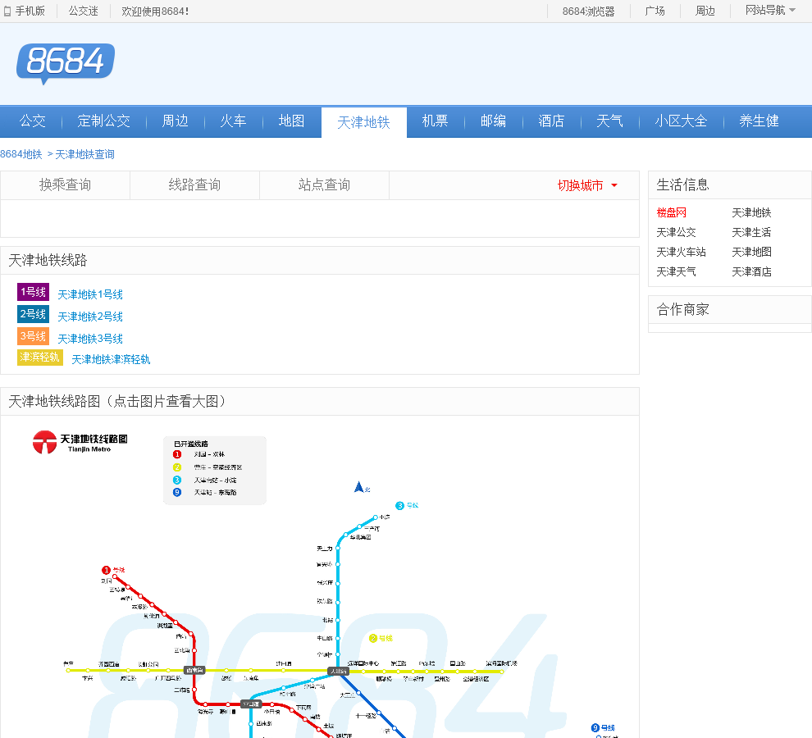Open the 邮编 navigation item
Screen dimensions: 812x738
[x=493, y=121]
